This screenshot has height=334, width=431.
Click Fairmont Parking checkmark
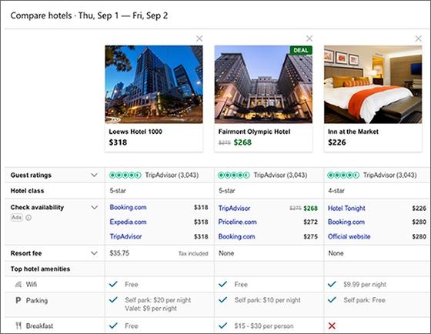pyautogui.click(x=223, y=300)
